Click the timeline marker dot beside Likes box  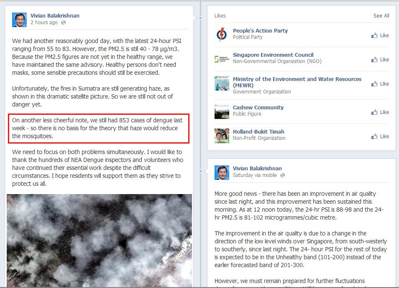pyautogui.click(x=200, y=18)
